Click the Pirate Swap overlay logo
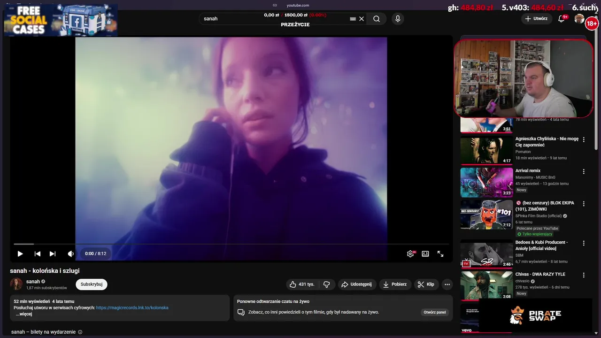This screenshot has height=338, width=601. click(x=535, y=315)
